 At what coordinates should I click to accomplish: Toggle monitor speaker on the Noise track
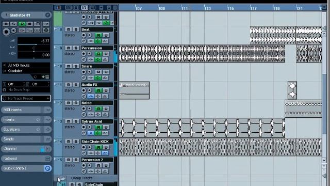click(x=90, y=109)
